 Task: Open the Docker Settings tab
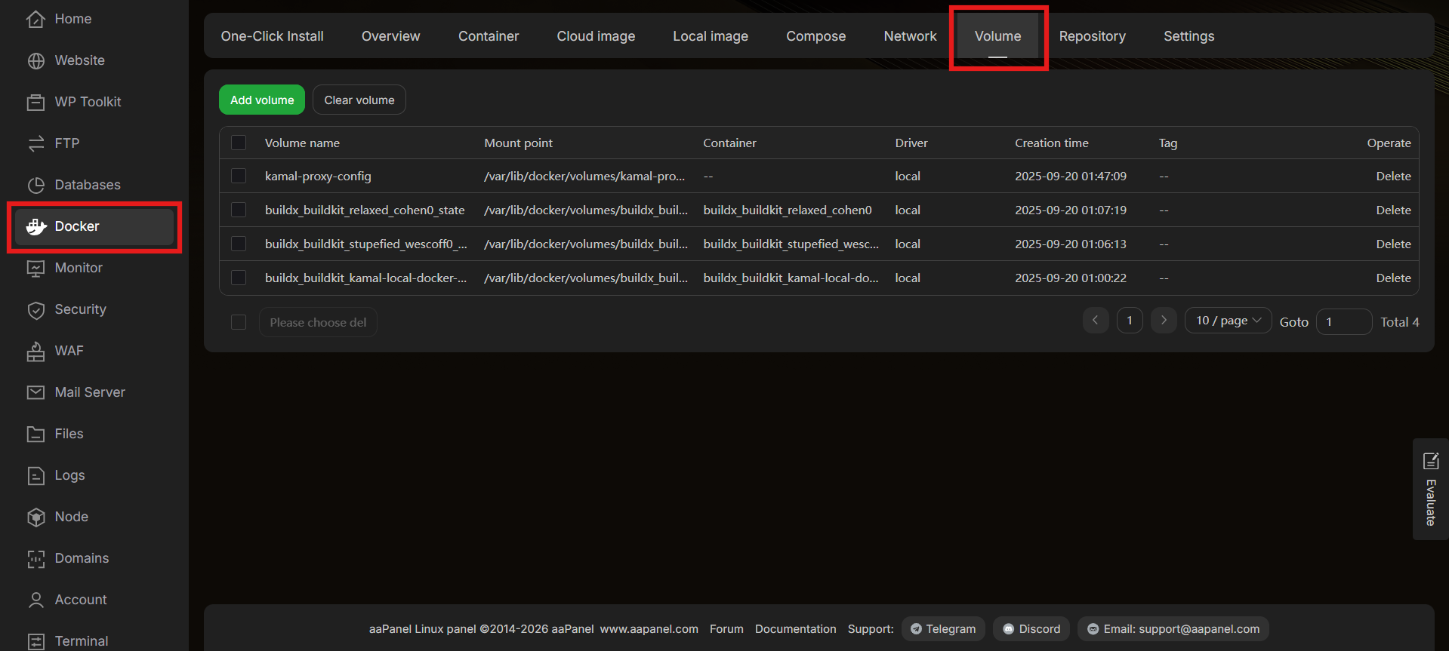click(1188, 36)
